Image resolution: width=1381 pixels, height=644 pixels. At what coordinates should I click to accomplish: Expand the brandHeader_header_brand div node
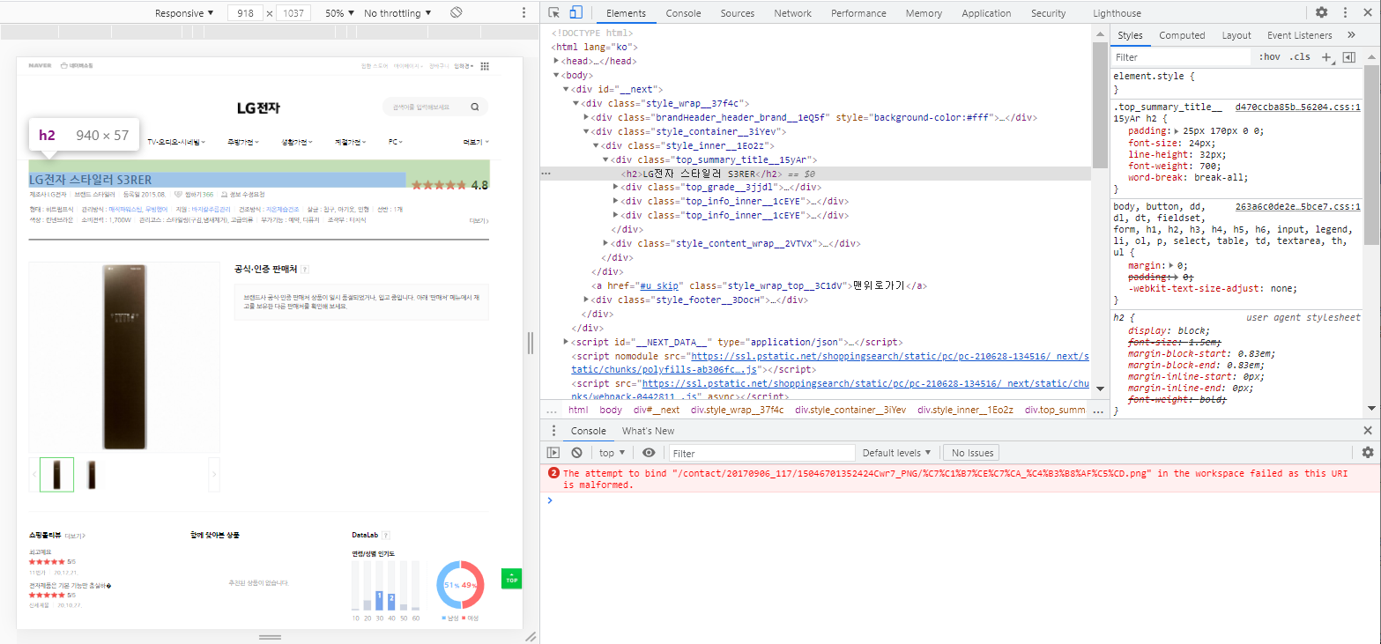click(586, 117)
